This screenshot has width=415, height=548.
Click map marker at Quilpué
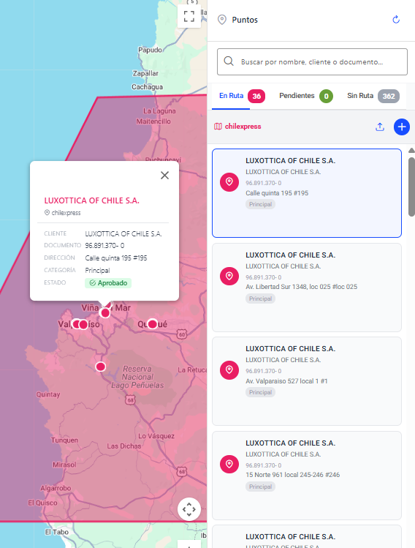(x=152, y=324)
